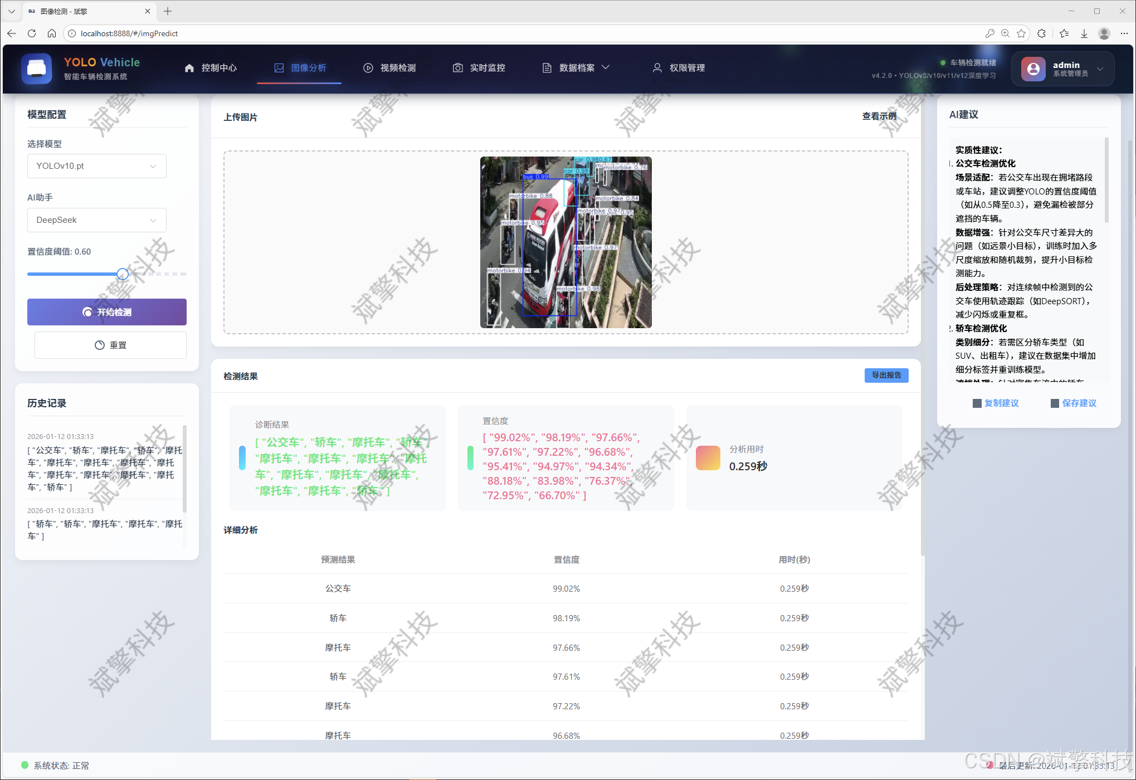Open the 选择模型 YOLOv10.pt dropdown
This screenshot has height=780, width=1136.
click(x=97, y=166)
